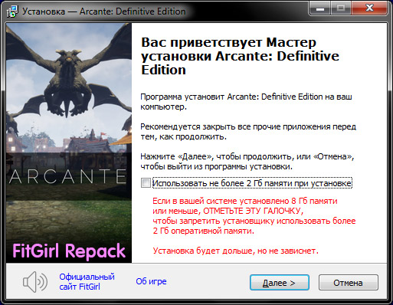Click the Arcante dragon artwork banner
The height and width of the screenshot is (305, 393).
click(69, 143)
